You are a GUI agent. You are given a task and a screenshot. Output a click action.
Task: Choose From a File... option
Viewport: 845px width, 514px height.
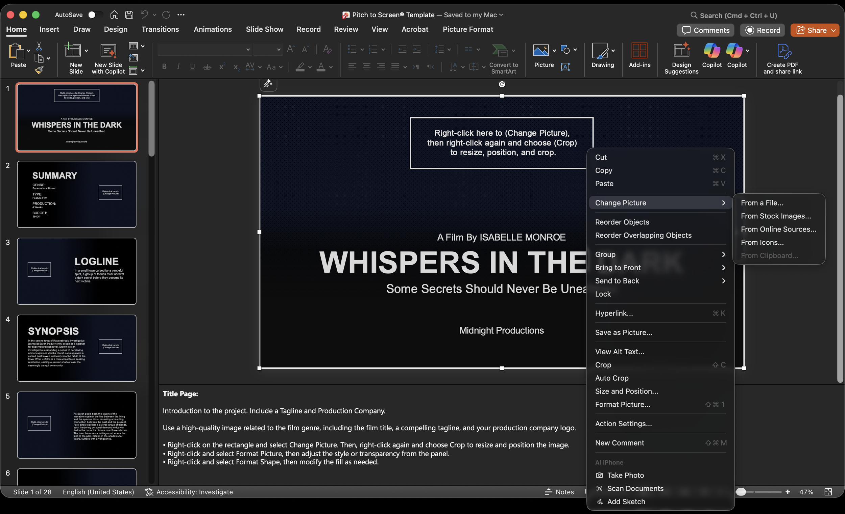(762, 203)
